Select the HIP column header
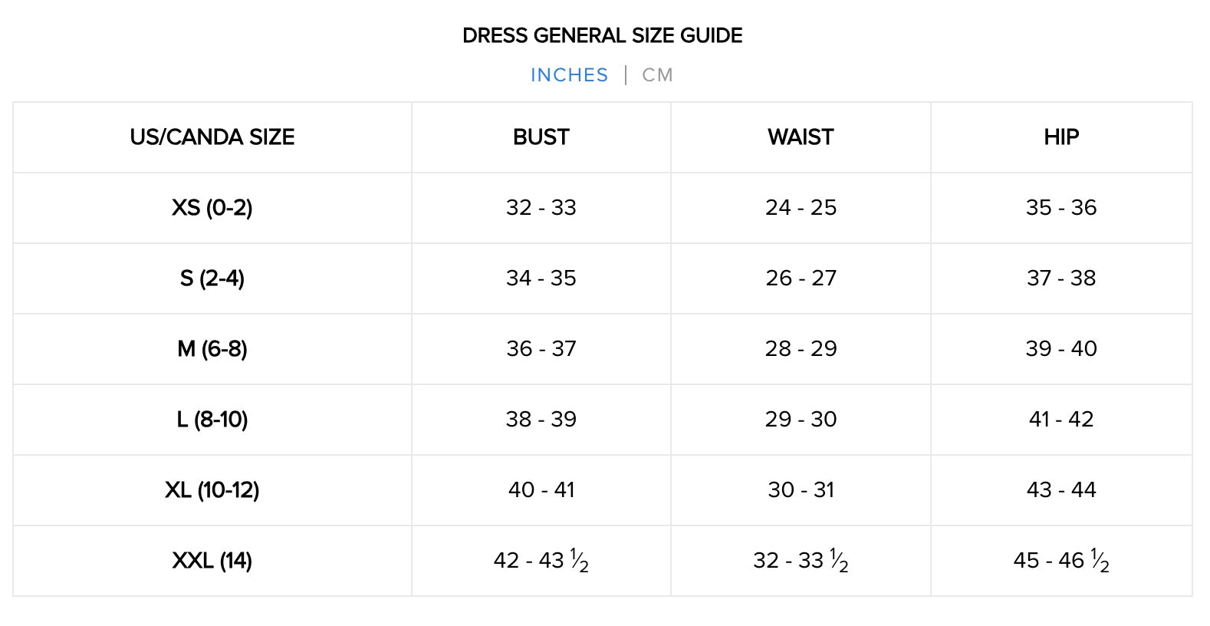The width and height of the screenshot is (1210, 626). point(1061,137)
